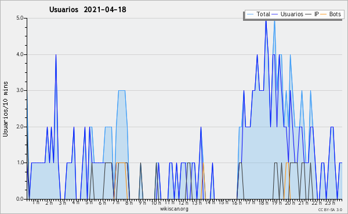Image resolution: width=348 pixels, height=214 pixels.
Task: Select the 'Usuarios' legend label
Action: click(292, 14)
